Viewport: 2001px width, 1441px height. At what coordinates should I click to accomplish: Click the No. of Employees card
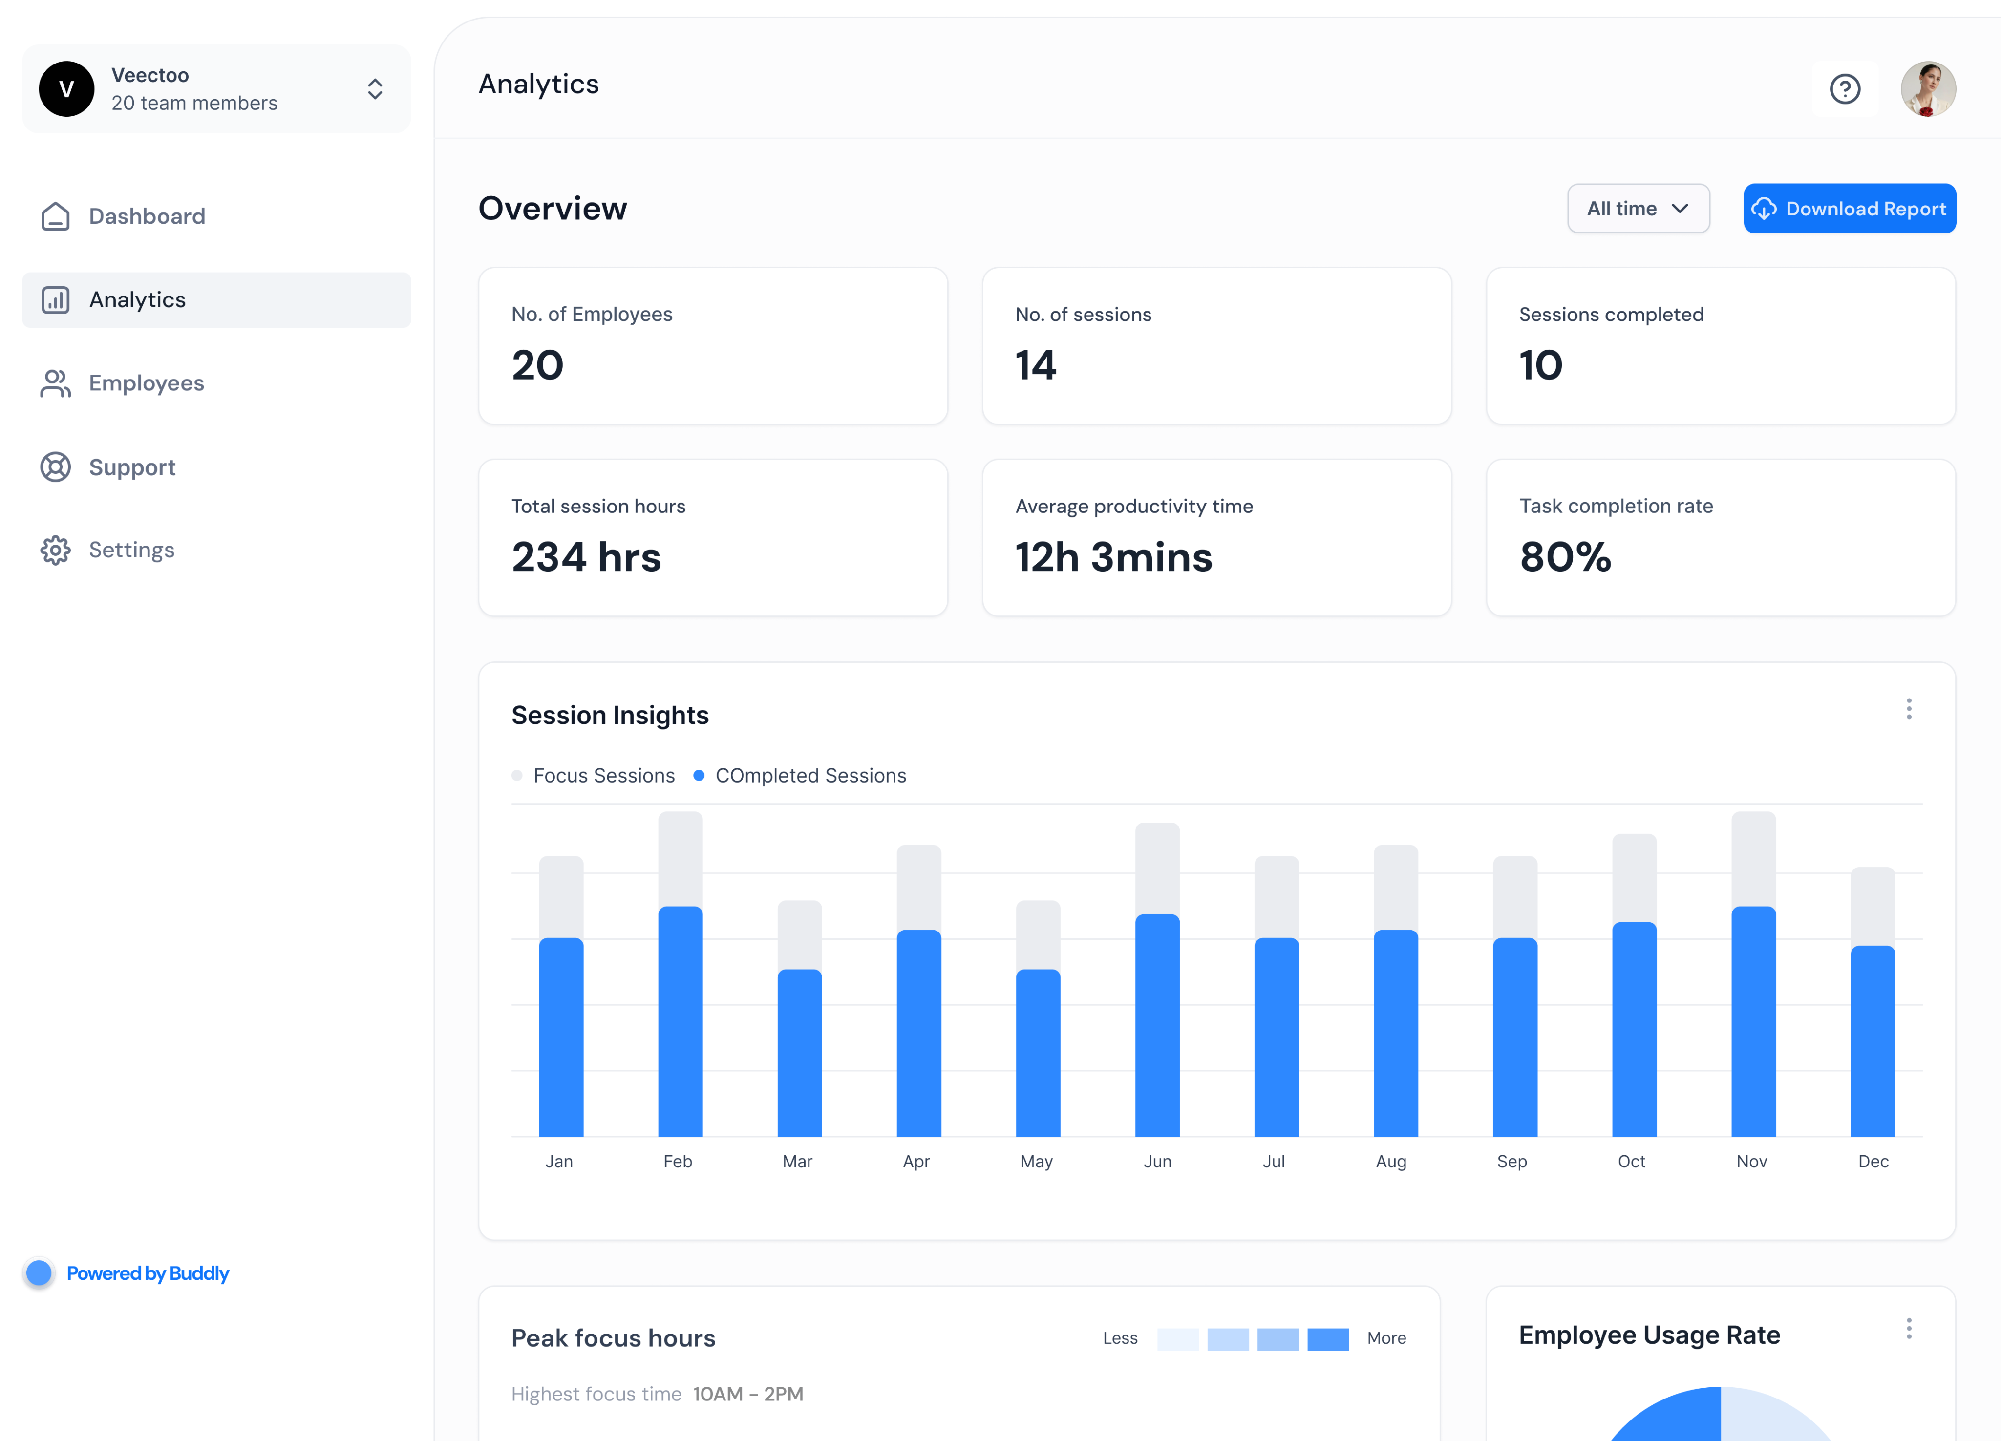tap(713, 346)
